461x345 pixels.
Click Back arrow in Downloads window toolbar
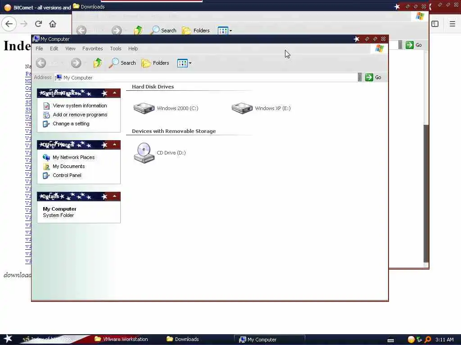81,30
